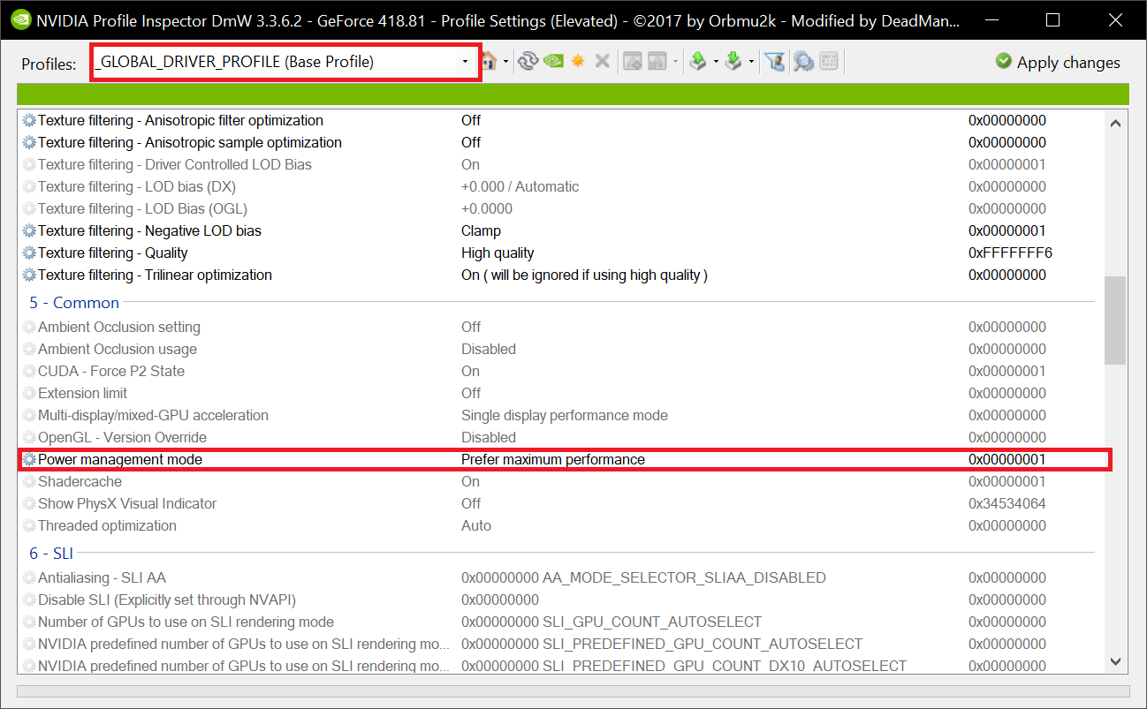Delete the current profile

[603, 61]
